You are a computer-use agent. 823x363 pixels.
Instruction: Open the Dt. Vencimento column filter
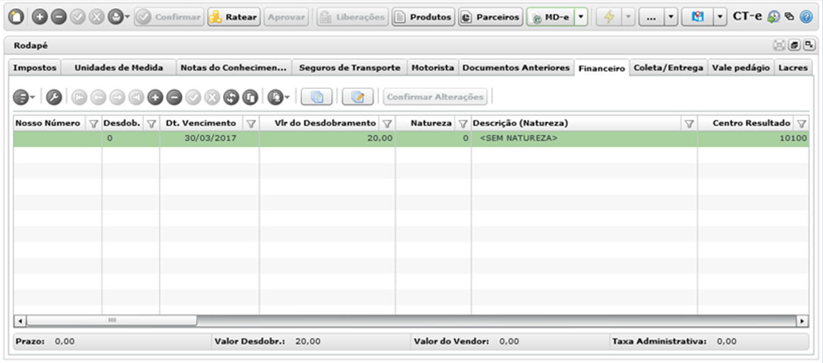250,124
